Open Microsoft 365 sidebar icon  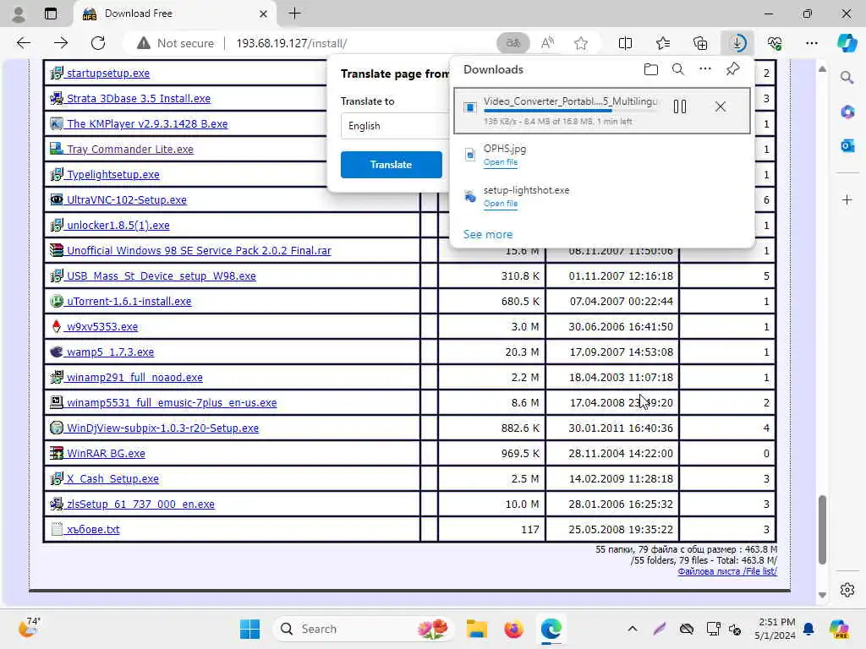click(847, 112)
